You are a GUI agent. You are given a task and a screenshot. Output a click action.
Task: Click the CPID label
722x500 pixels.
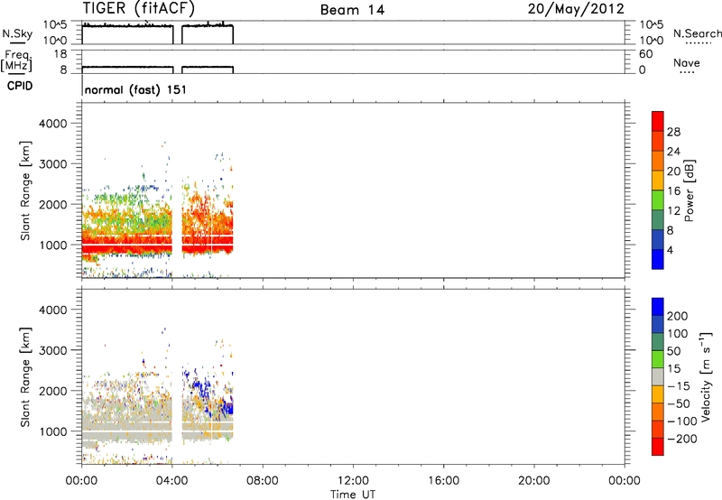(x=20, y=86)
